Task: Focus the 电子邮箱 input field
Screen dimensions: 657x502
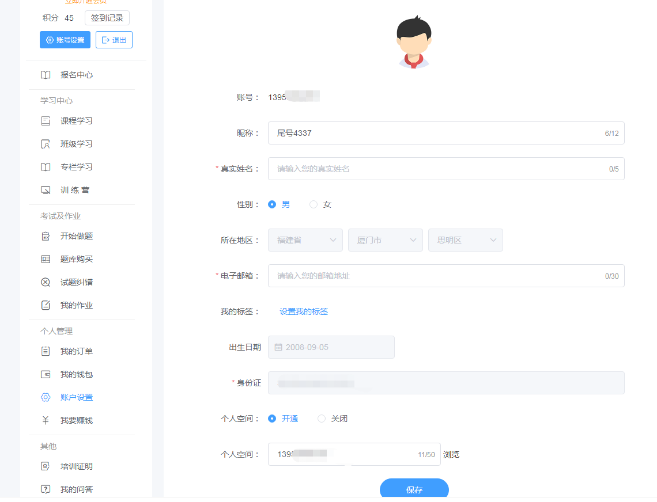Action: [x=446, y=276]
